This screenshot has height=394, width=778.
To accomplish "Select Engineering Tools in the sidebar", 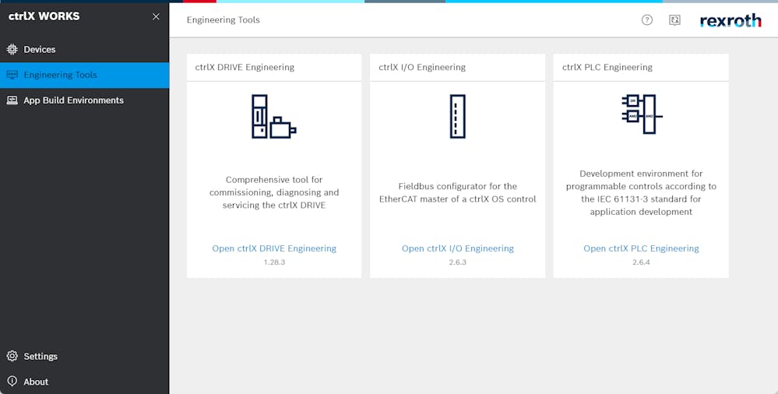I will pos(84,75).
